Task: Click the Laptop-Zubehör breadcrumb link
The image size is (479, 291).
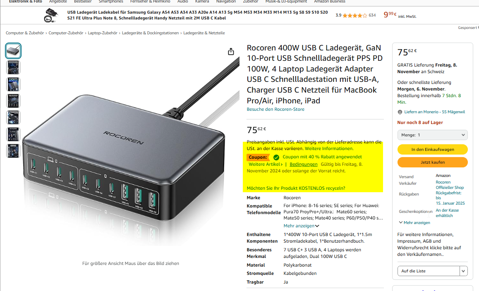Action: [102, 33]
